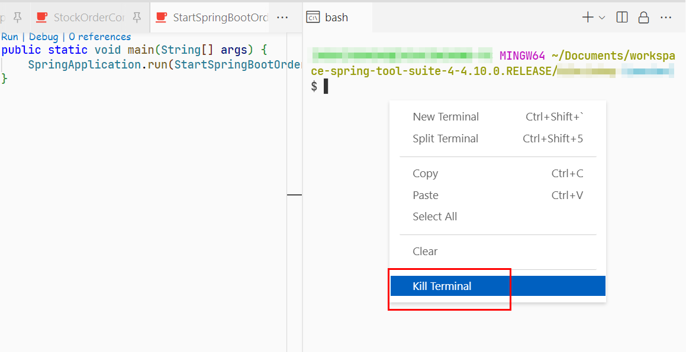
Task: Click 'MINGW64' text in terminal
Action: pos(523,56)
